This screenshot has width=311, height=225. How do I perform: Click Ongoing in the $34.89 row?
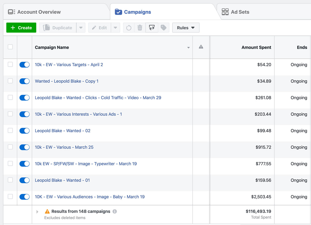click(299, 81)
